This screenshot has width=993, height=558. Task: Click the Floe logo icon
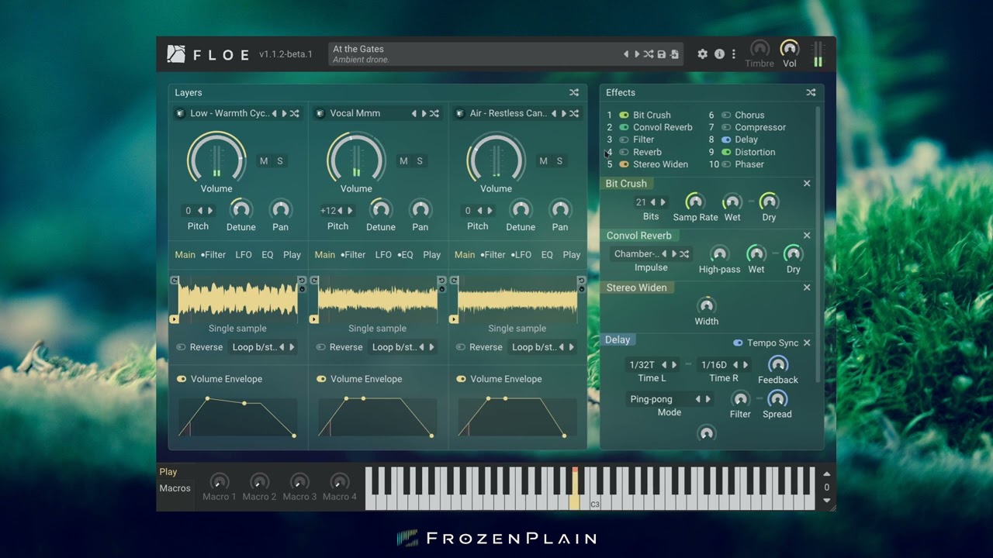click(176, 53)
